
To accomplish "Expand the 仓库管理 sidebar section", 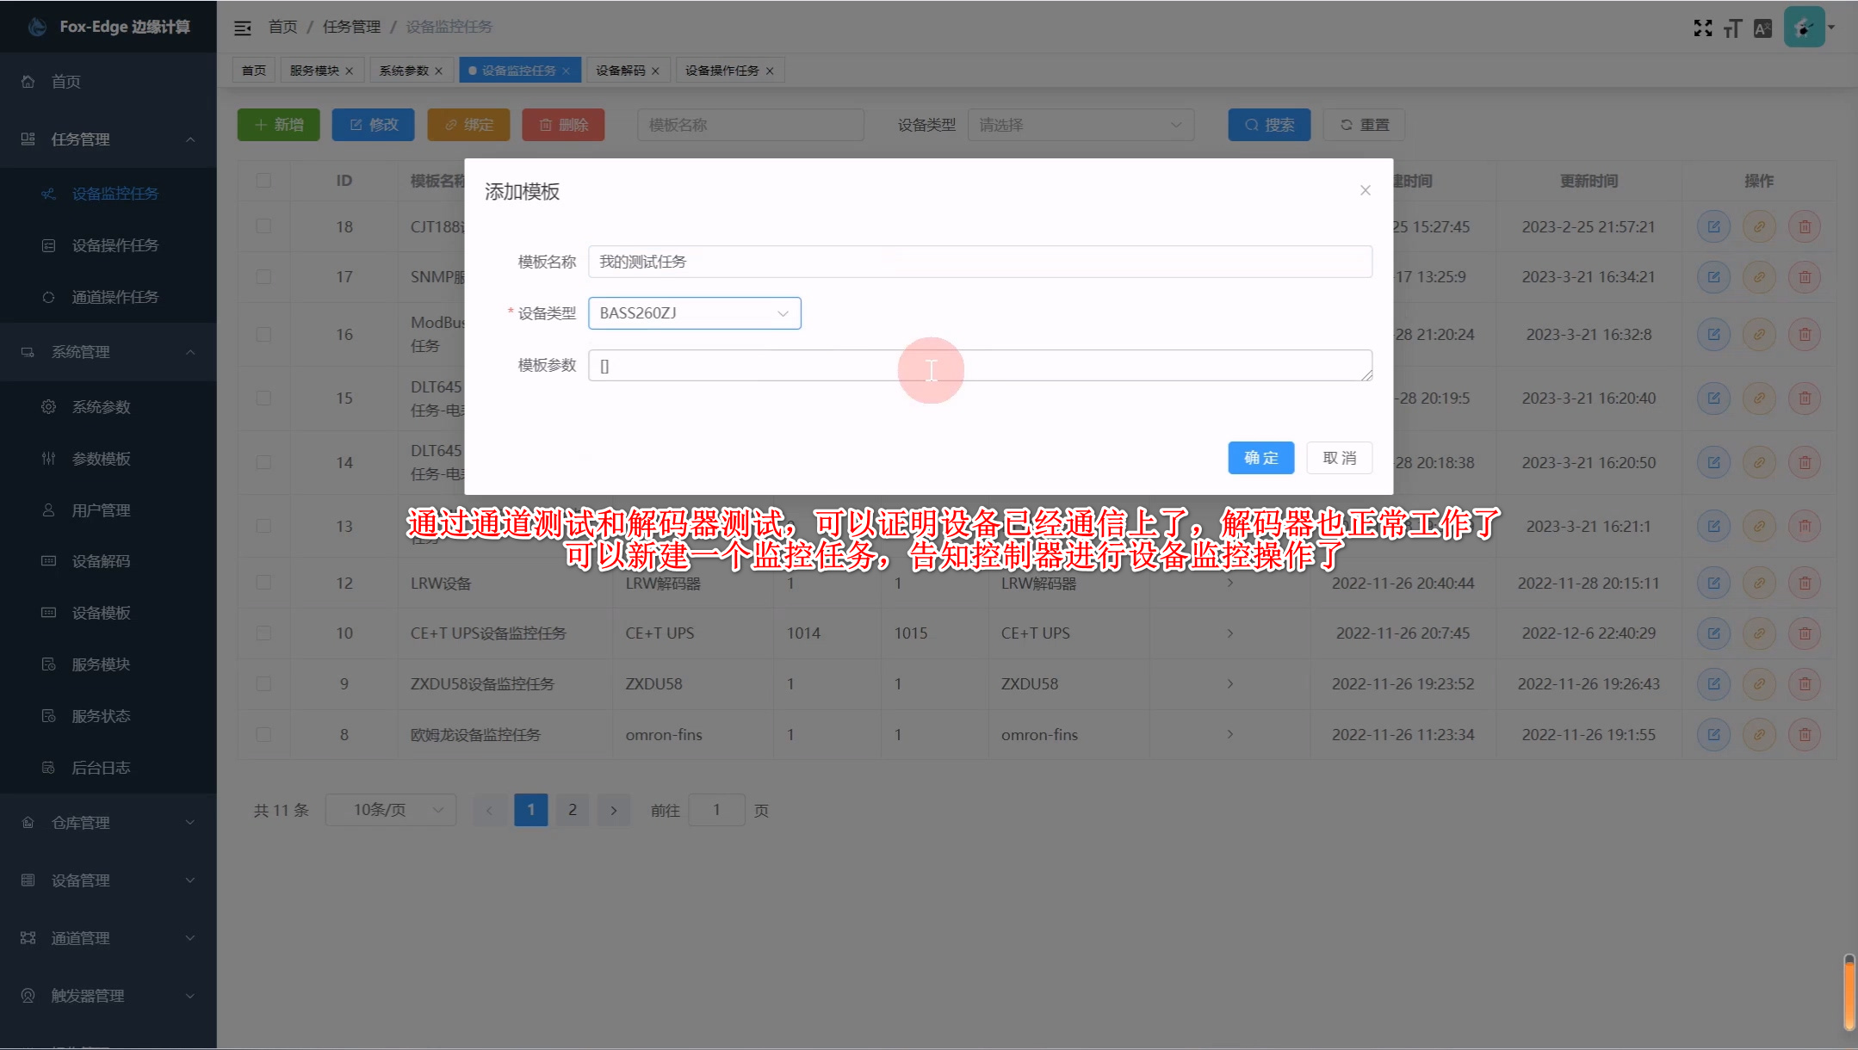I will point(108,823).
